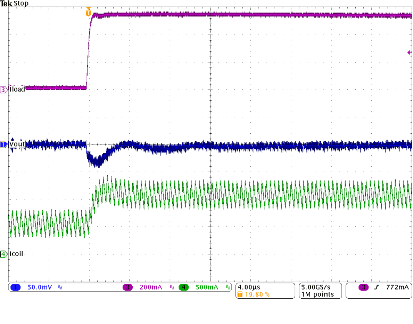Click the trigger T marker above the graticule

click(x=89, y=13)
